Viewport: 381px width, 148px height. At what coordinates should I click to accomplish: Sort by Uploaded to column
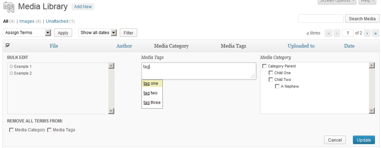301,46
